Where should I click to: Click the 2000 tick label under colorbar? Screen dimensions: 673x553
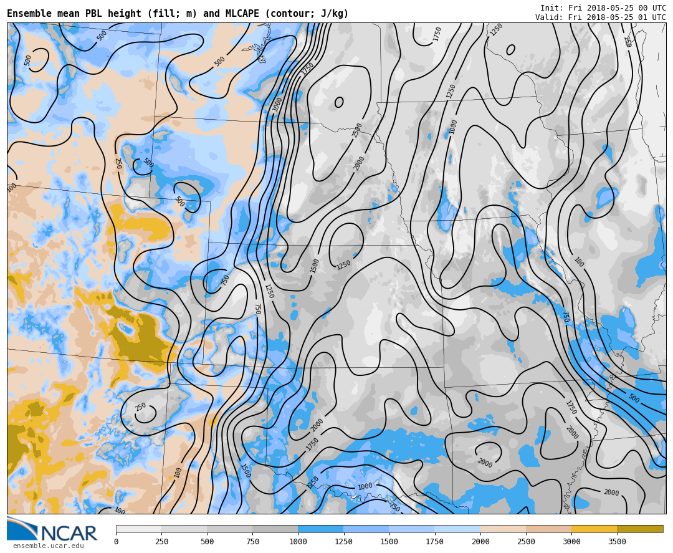click(480, 542)
